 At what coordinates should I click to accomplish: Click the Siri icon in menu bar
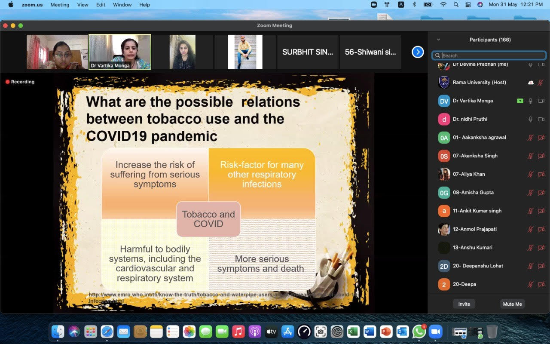click(x=480, y=5)
